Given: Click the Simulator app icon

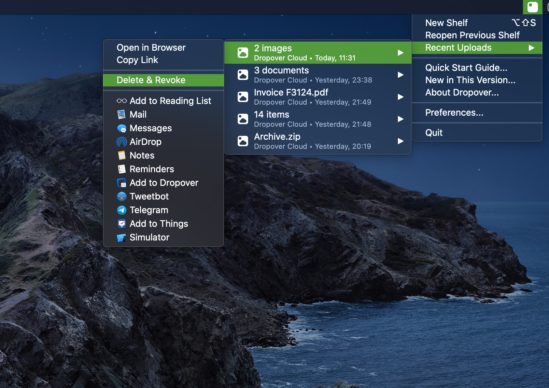Looking at the screenshot, I should click(121, 238).
